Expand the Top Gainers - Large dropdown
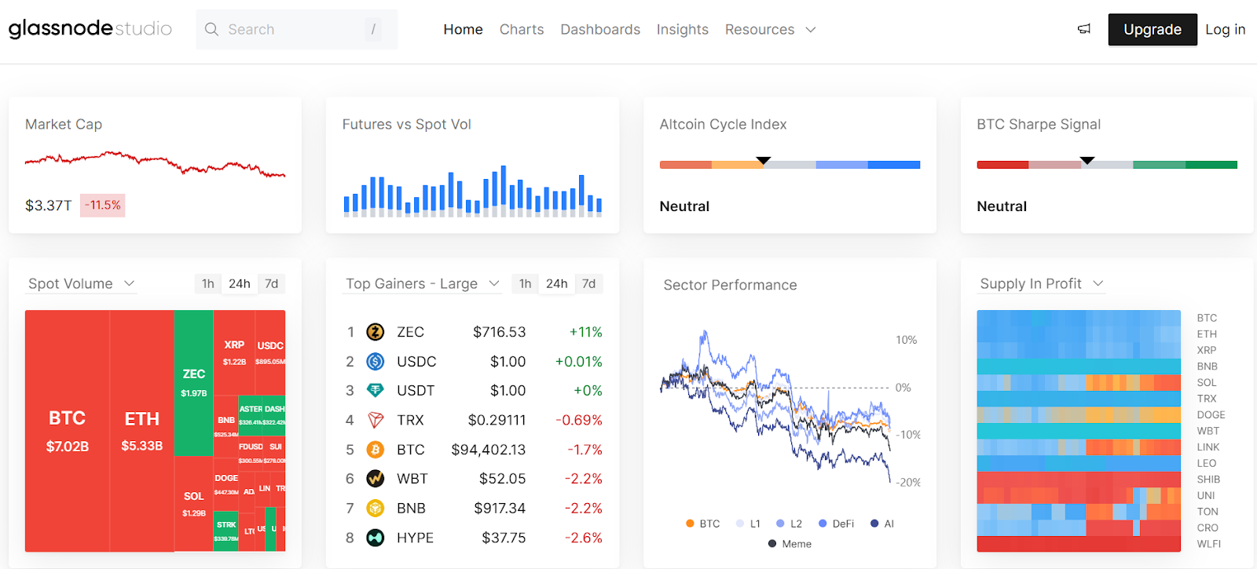This screenshot has height=569, width=1257. click(x=423, y=283)
